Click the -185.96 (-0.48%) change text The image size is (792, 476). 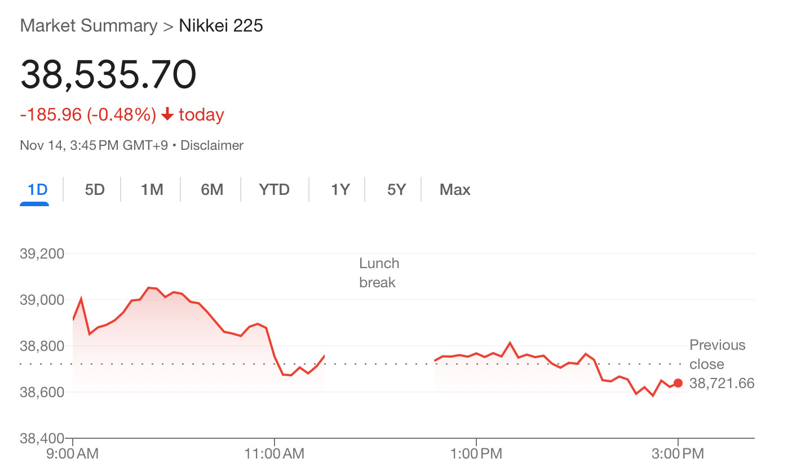pyautogui.click(x=88, y=114)
